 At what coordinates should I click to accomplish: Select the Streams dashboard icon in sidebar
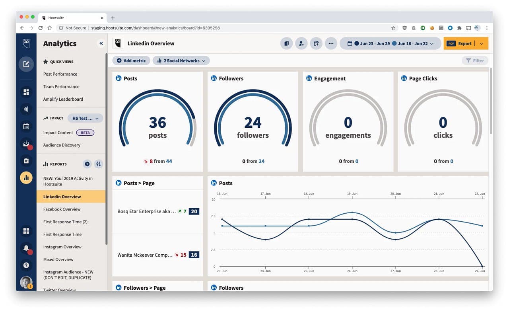(x=26, y=92)
